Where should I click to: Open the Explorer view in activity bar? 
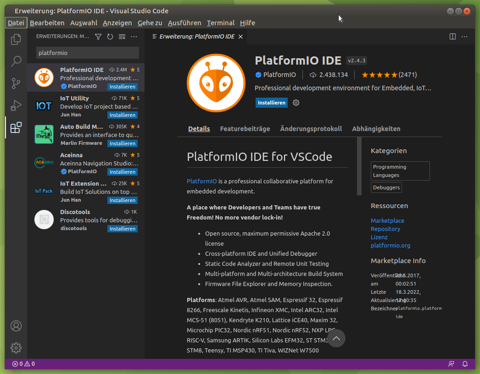tap(16, 39)
